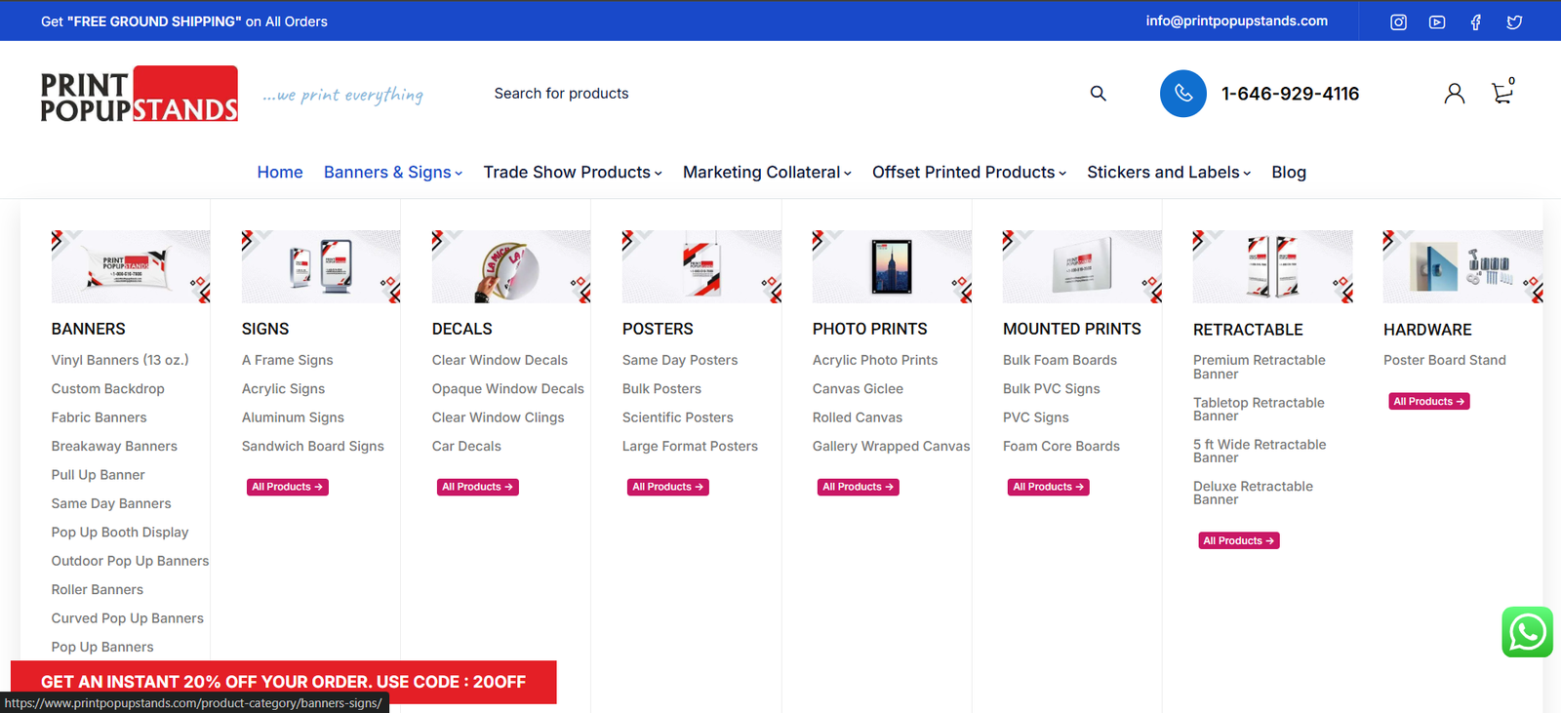Open the Facebook page icon
The image size is (1561, 713).
[x=1475, y=21]
